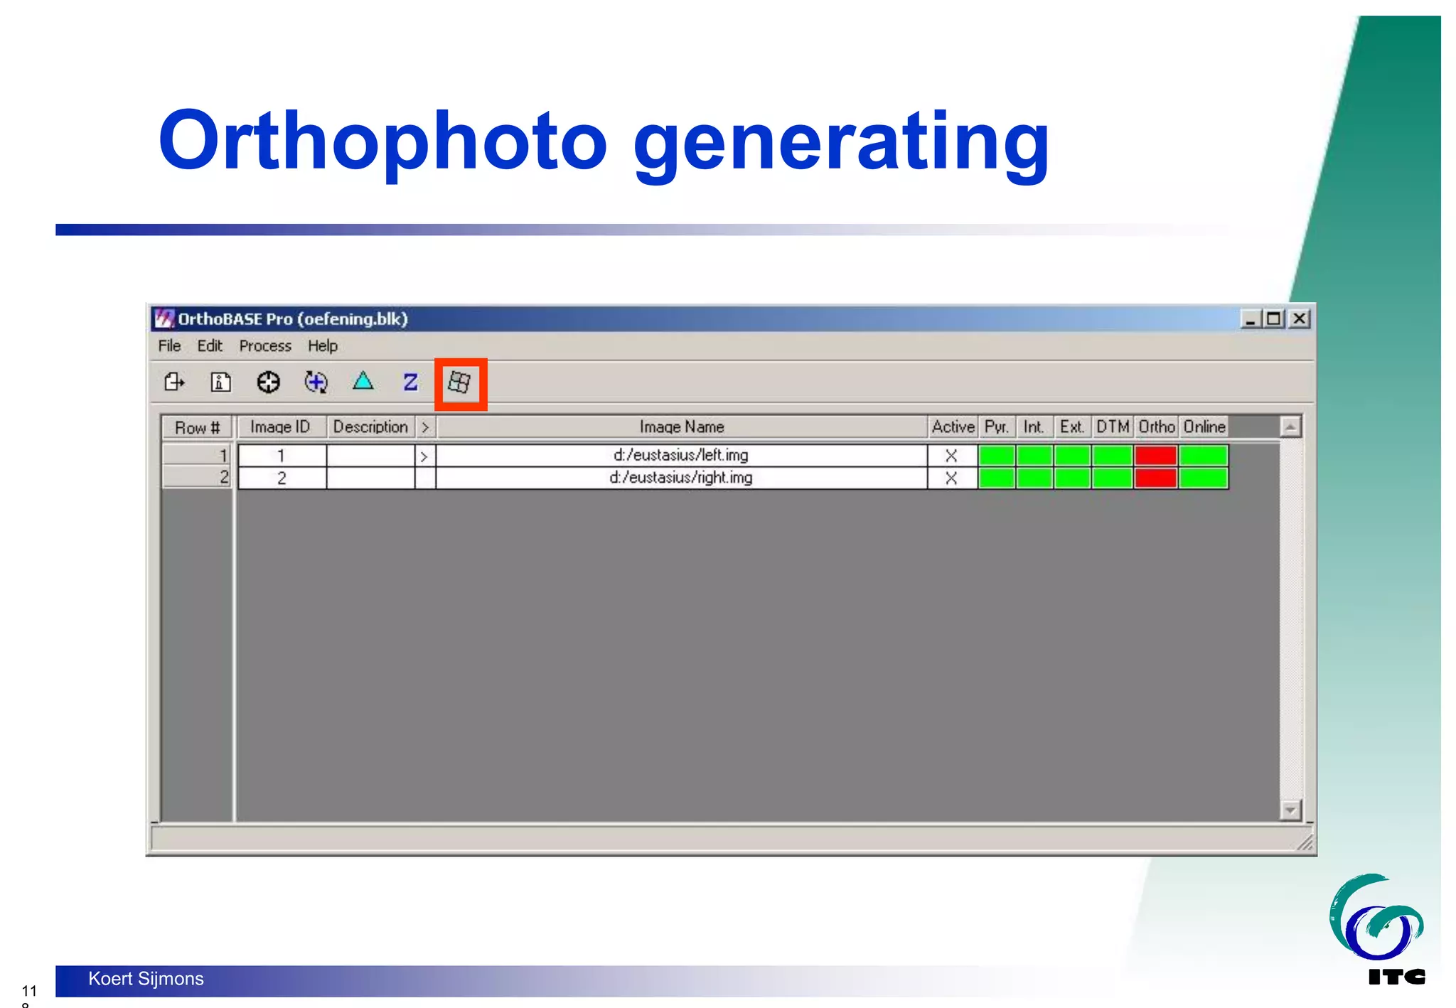1456x1008 pixels.
Task: Click the red Ortho status cell for left.img
Action: click(1155, 456)
